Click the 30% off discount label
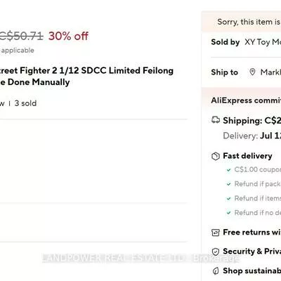Image resolution: width=281 pixels, height=281 pixels. coord(68,36)
